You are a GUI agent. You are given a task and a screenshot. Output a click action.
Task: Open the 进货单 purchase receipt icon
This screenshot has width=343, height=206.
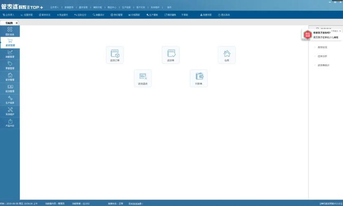coord(171,55)
